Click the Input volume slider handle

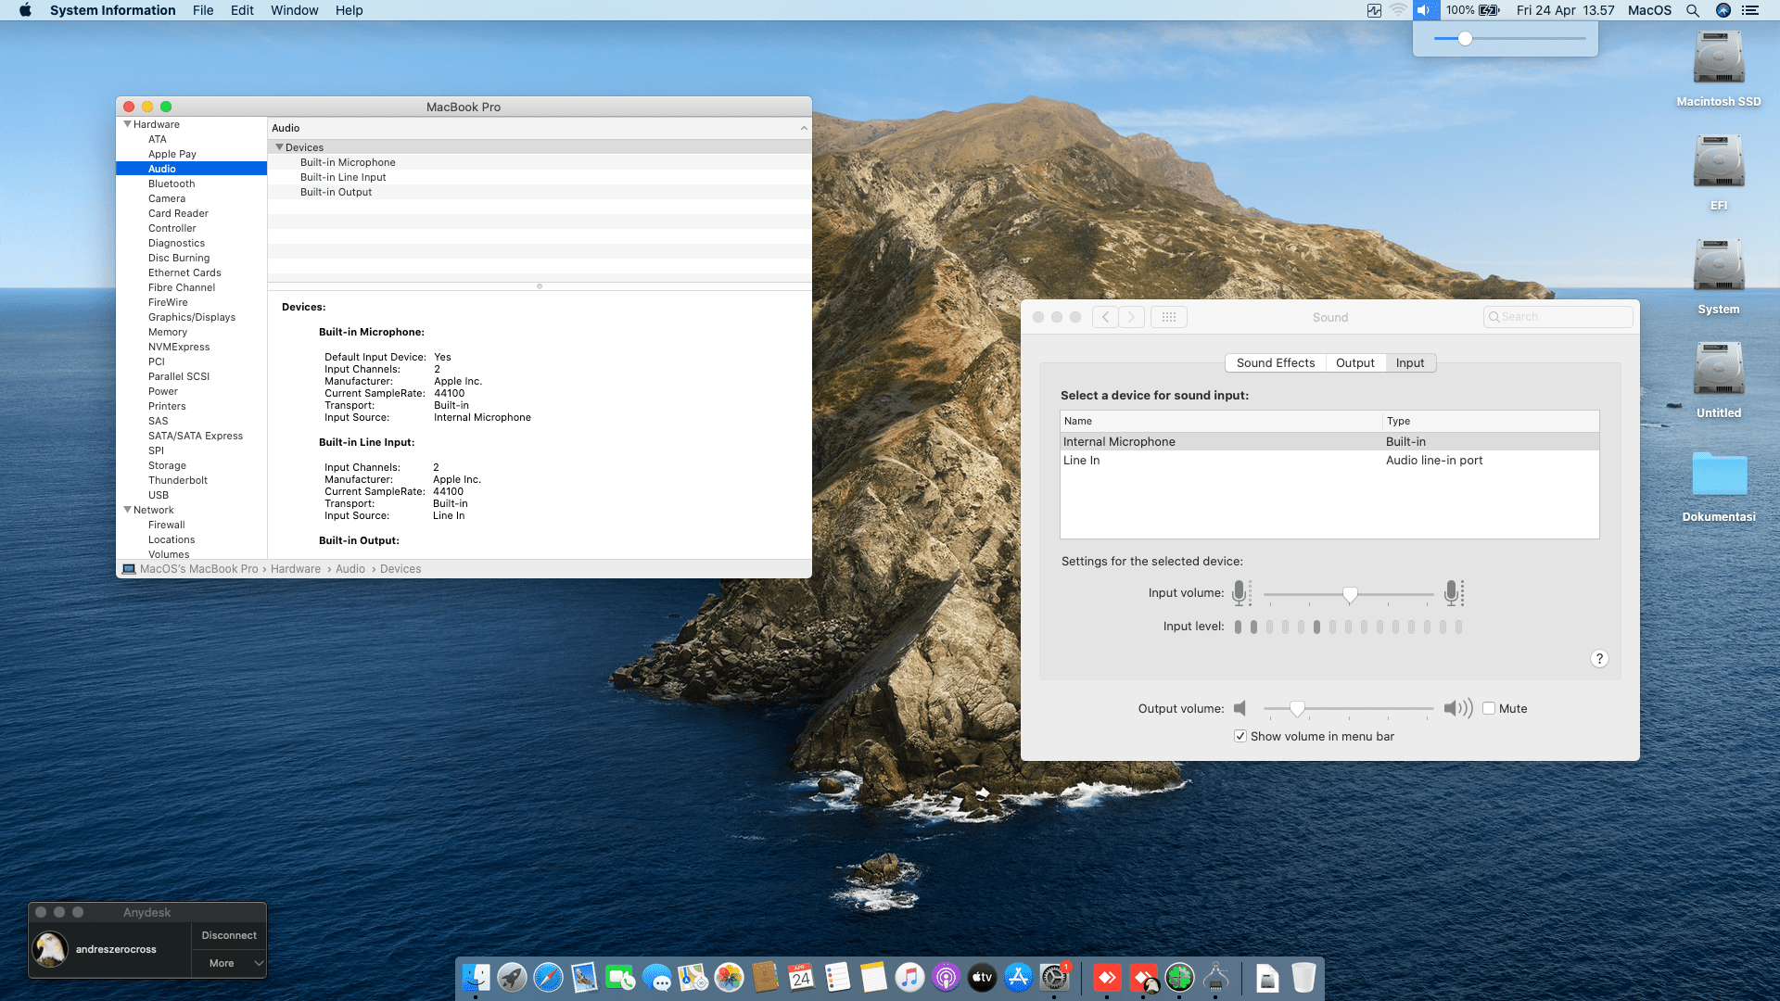click(x=1350, y=594)
